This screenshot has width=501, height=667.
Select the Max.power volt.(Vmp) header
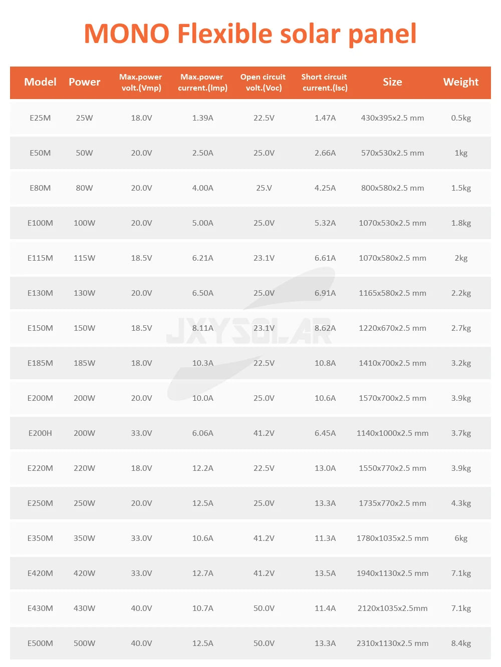pyautogui.click(x=141, y=82)
